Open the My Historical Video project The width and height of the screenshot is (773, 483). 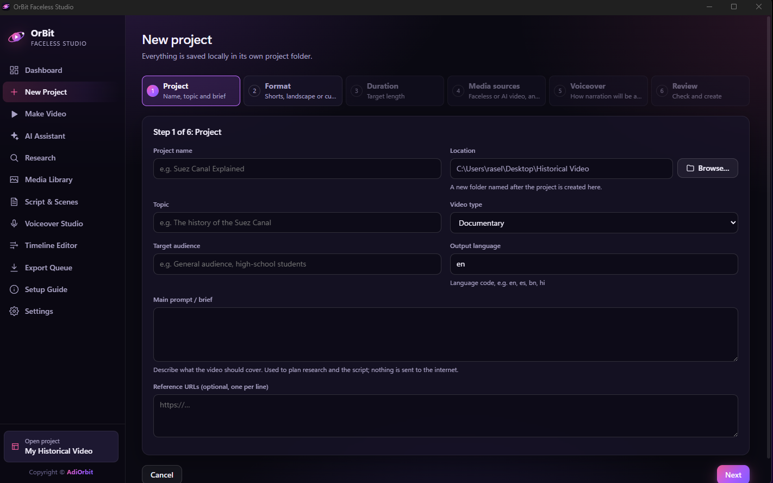point(61,447)
